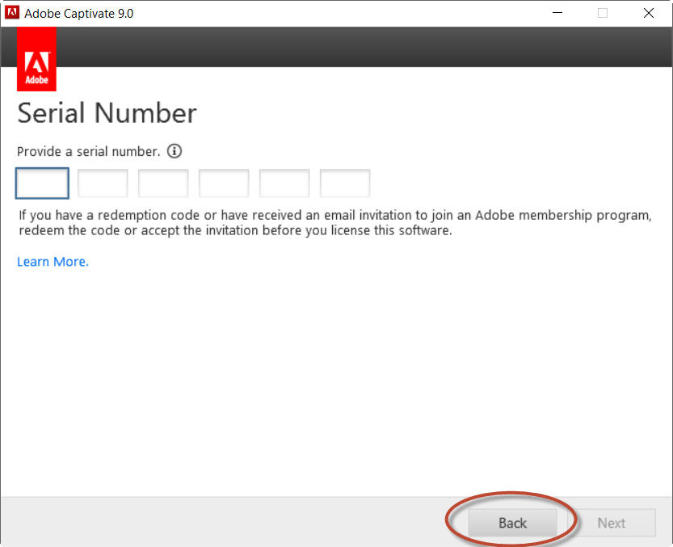Open the 'Learn More.' link
The width and height of the screenshot is (673, 547).
(x=53, y=262)
